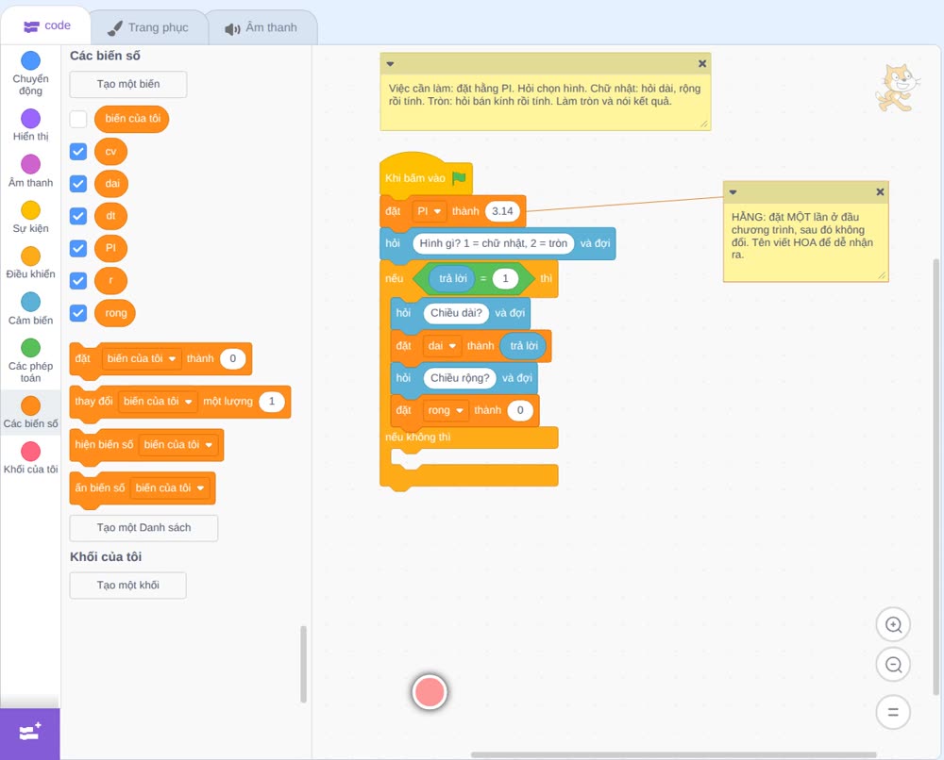The height and width of the screenshot is (760, 944).
Task: Zoom out of the workspace
Action: tap(893, 665)
